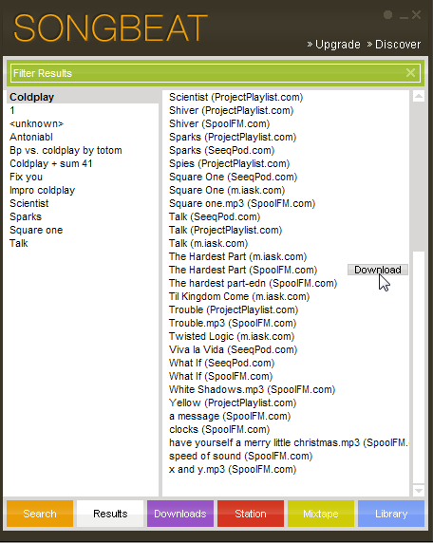Select song 'Talk (ProjectPlaylist.com)'

click(x=225, y=230)
